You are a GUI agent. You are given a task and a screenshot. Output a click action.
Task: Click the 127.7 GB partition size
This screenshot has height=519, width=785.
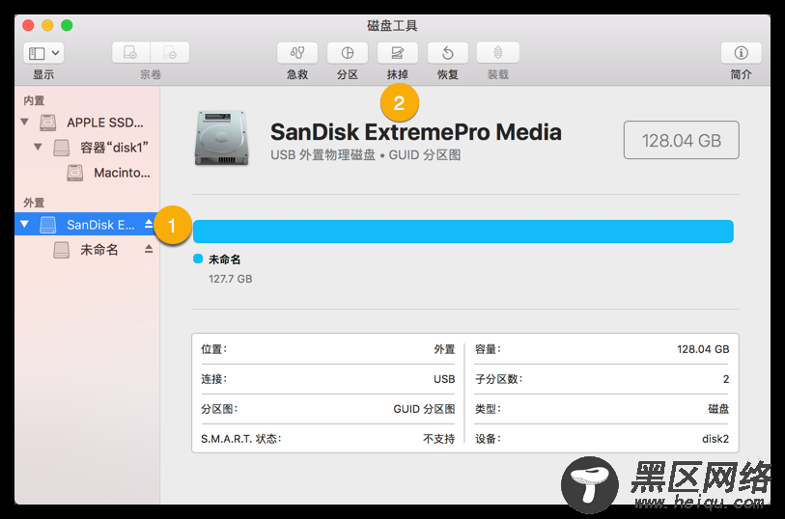231,279
